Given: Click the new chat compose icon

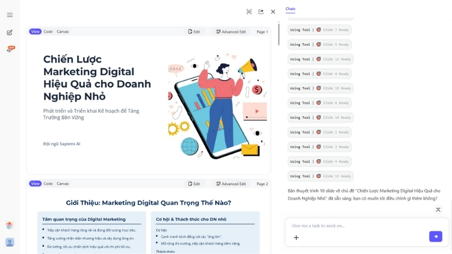Looking at the screenshot, I should [10, 32].
